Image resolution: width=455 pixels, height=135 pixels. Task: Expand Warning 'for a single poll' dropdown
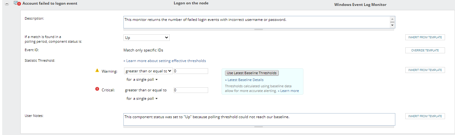pos(142,80)
